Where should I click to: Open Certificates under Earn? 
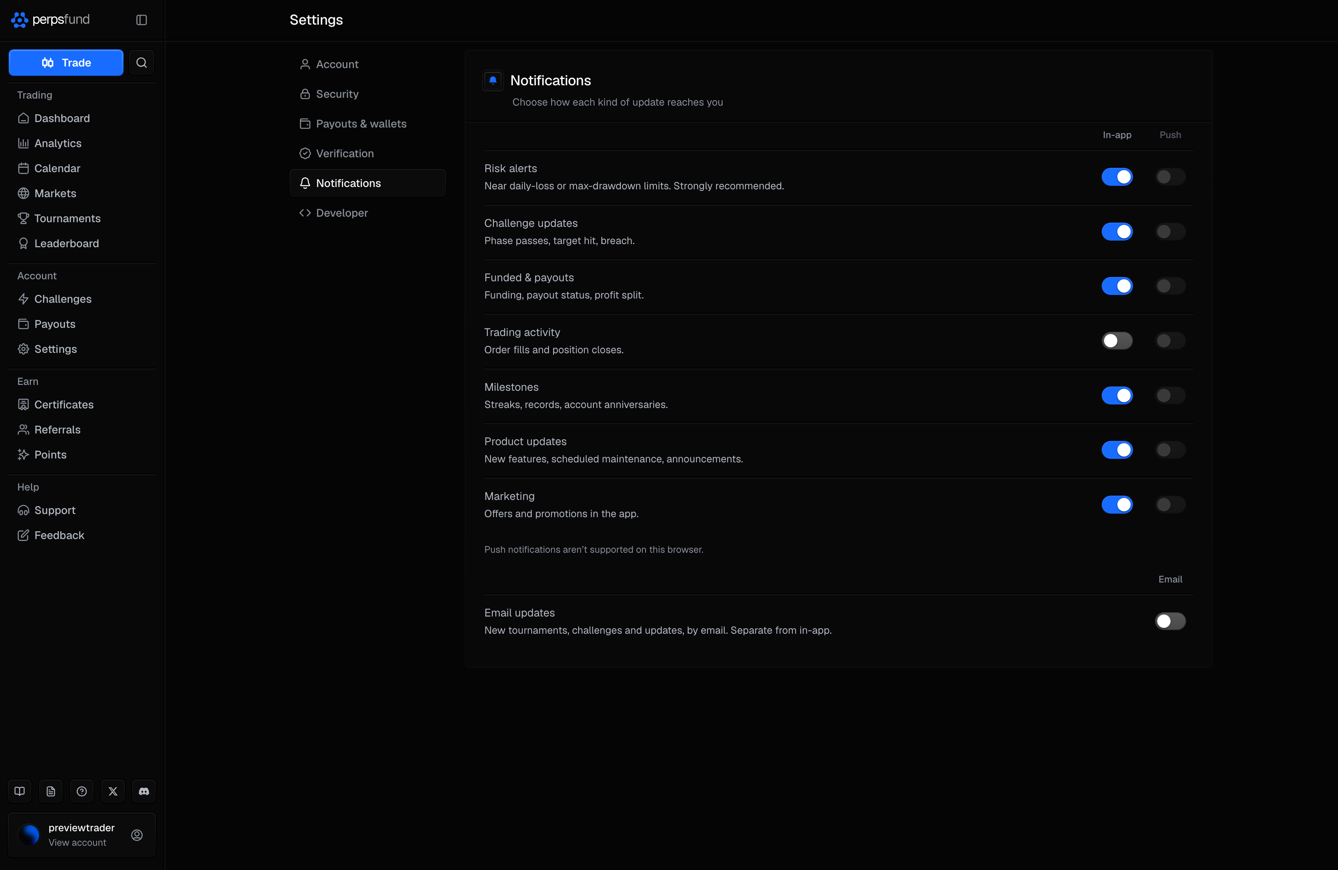coord(81,404)
